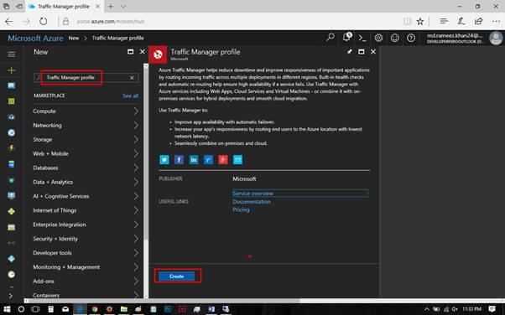Open Cortana search circle
The image size is (505, 315).
click(x=21, y=309)
